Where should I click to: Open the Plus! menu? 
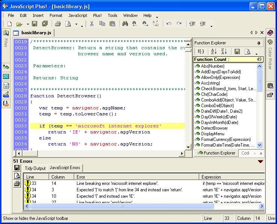coord(97,15)
